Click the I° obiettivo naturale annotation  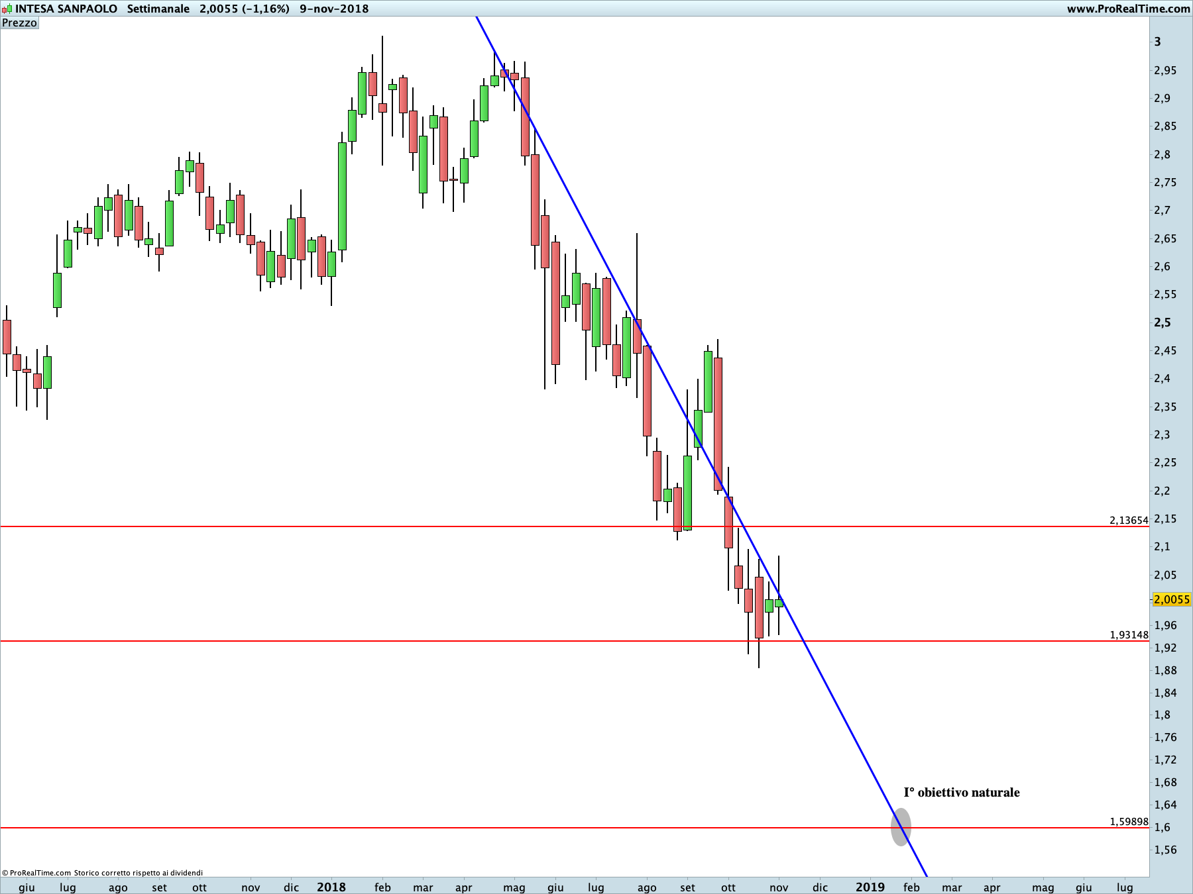point(962,792)
